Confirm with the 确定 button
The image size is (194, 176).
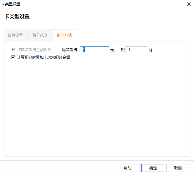[x=153, y=168]
